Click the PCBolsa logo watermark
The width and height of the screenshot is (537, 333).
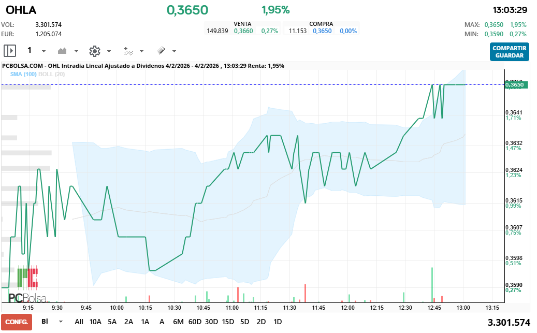(x=27, y=298)
